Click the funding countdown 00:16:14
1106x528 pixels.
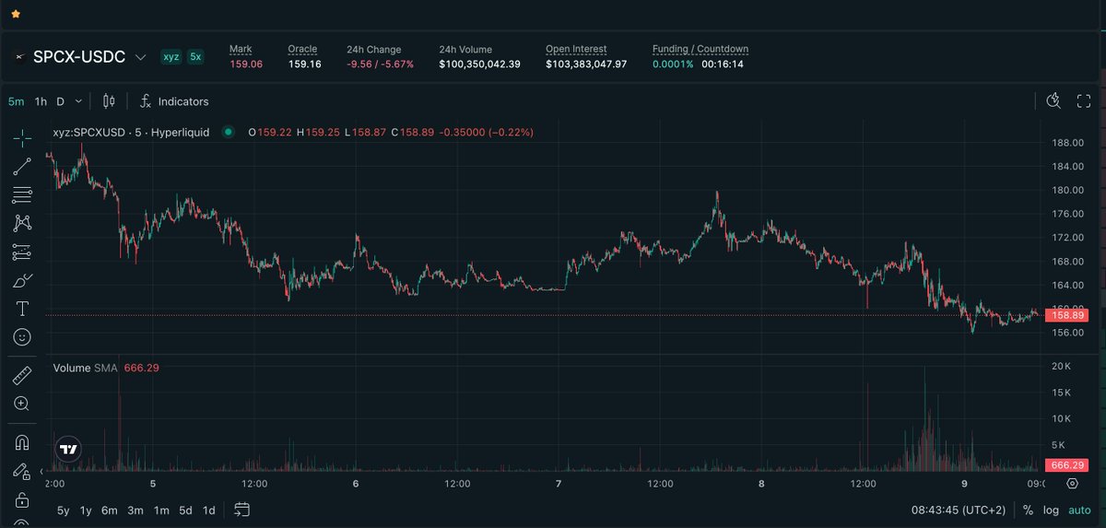(723, 65)
